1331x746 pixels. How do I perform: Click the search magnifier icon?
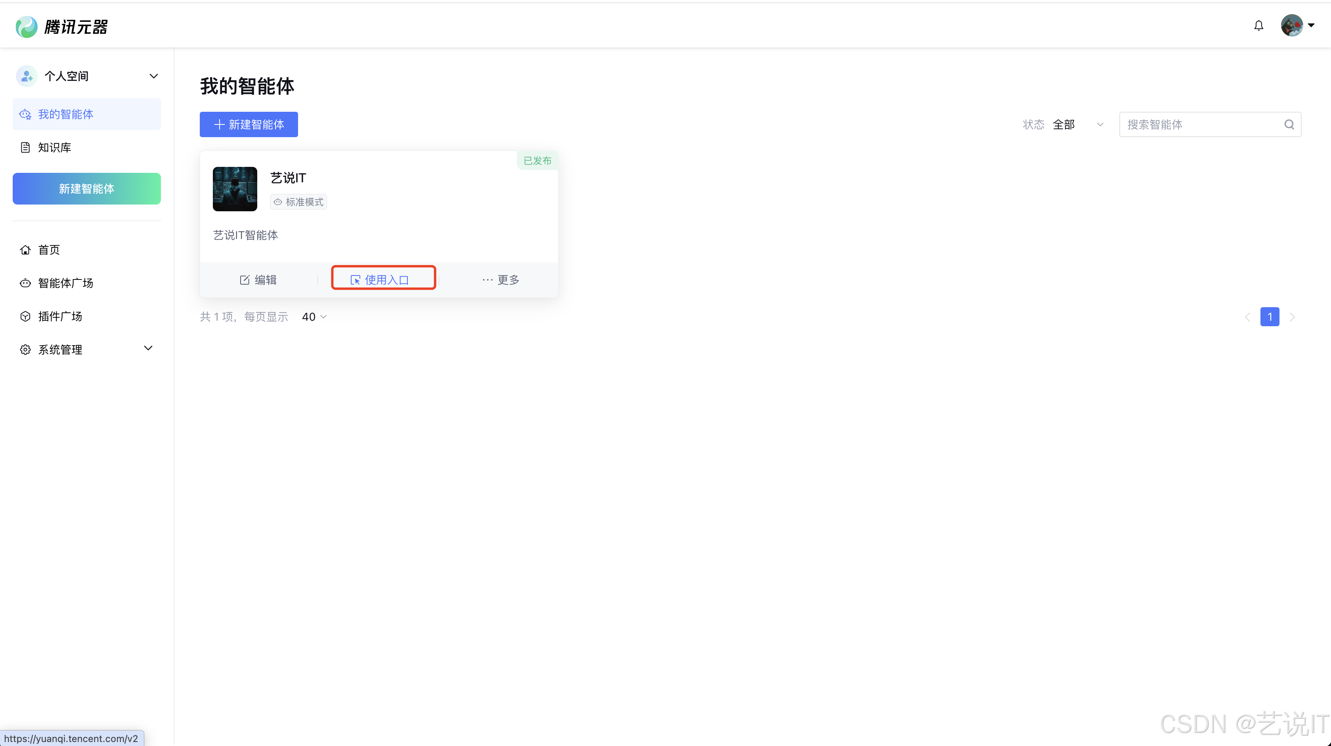[1289, 124]
